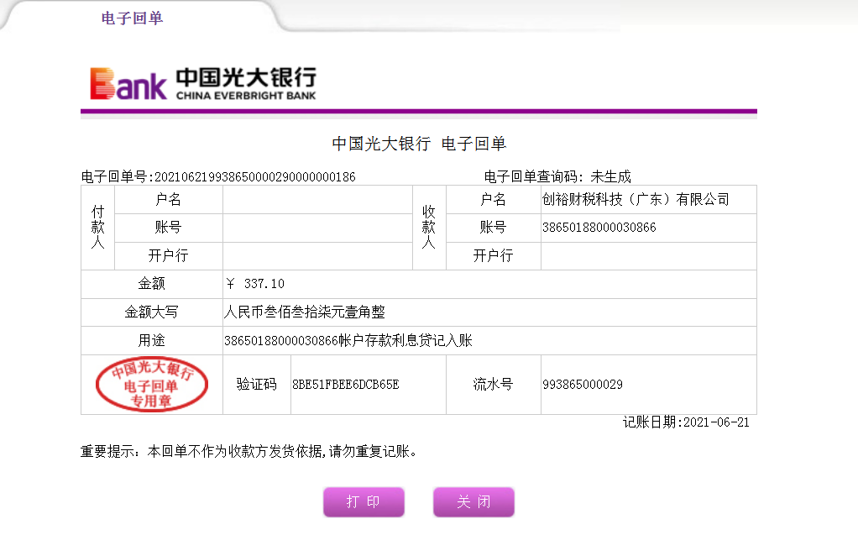Open the 电子回单 tab
Image resolution: width=858 pixels, height=556 pixels.
tap(132, 18)
